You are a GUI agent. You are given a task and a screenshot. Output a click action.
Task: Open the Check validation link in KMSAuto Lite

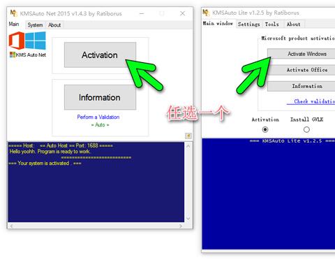(311, 101)
